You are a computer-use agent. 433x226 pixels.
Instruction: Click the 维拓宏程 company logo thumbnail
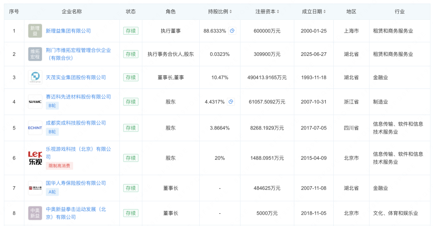point(35,54)
